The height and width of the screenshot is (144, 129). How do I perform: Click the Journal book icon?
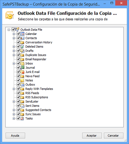pyautogui.click(x=22, y=68)
